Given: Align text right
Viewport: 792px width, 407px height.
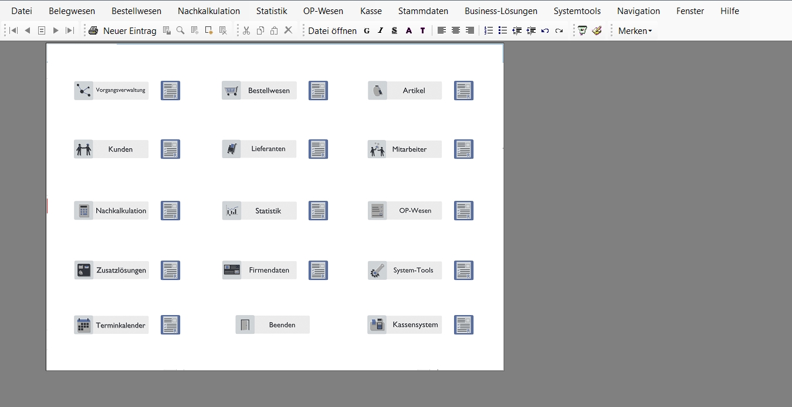Looking at the screenshot, I should pyautogui.click(x=470, y=30).
